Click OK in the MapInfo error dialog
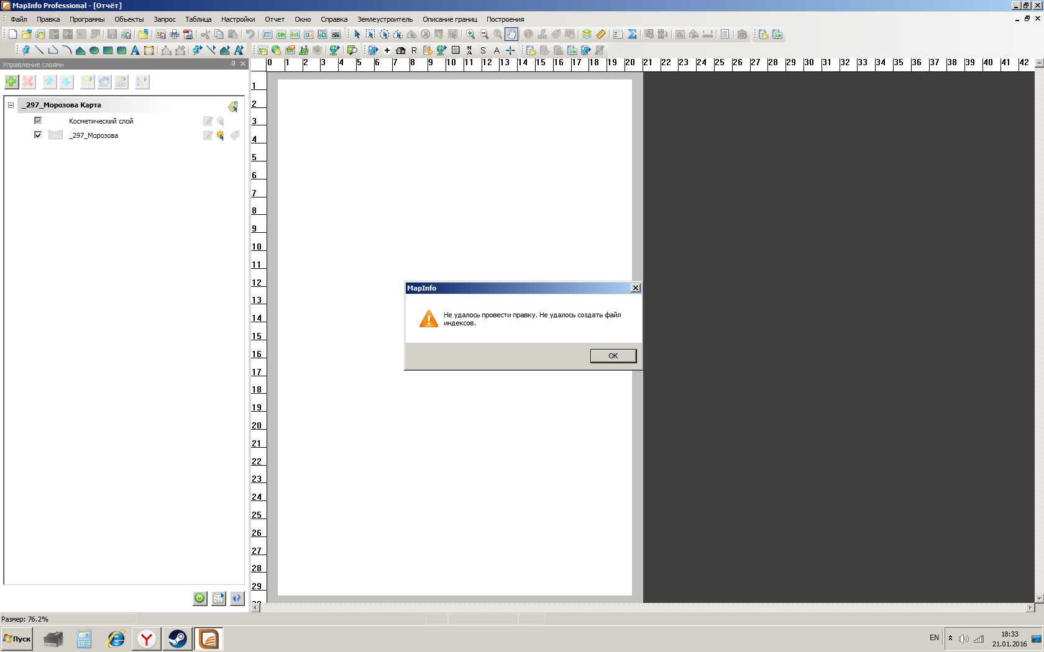1044x652 pixels. pos(613,356)
